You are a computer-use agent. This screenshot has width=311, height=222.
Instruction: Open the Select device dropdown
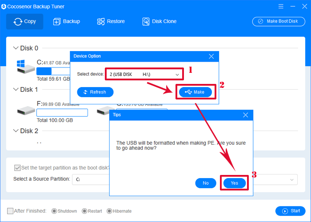click(144, 74)
